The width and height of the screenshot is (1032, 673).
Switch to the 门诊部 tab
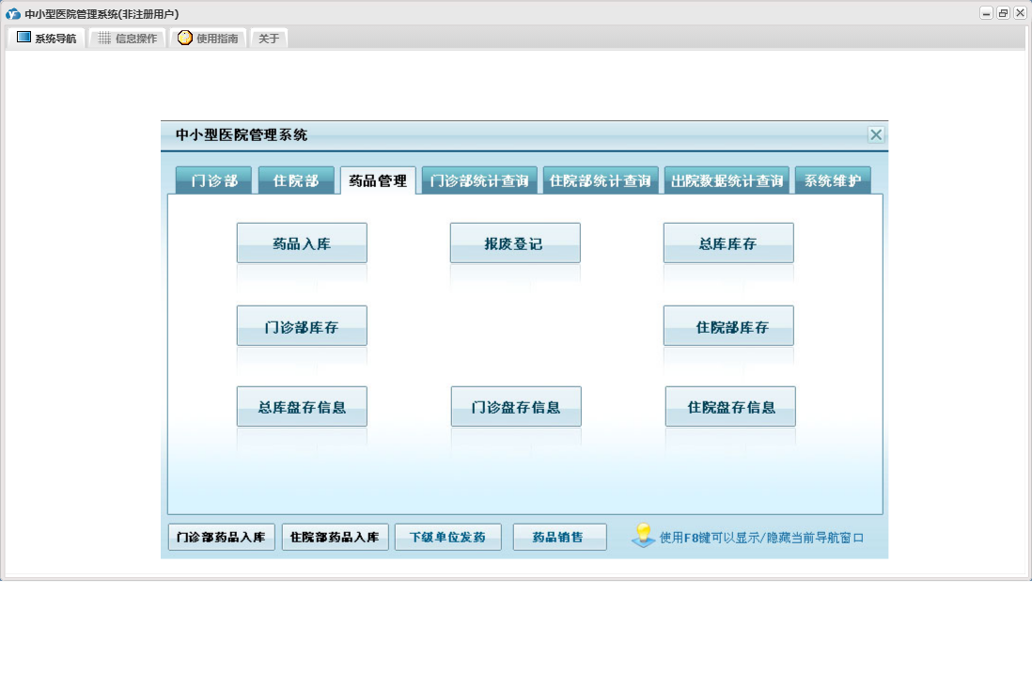click(214, 180)
